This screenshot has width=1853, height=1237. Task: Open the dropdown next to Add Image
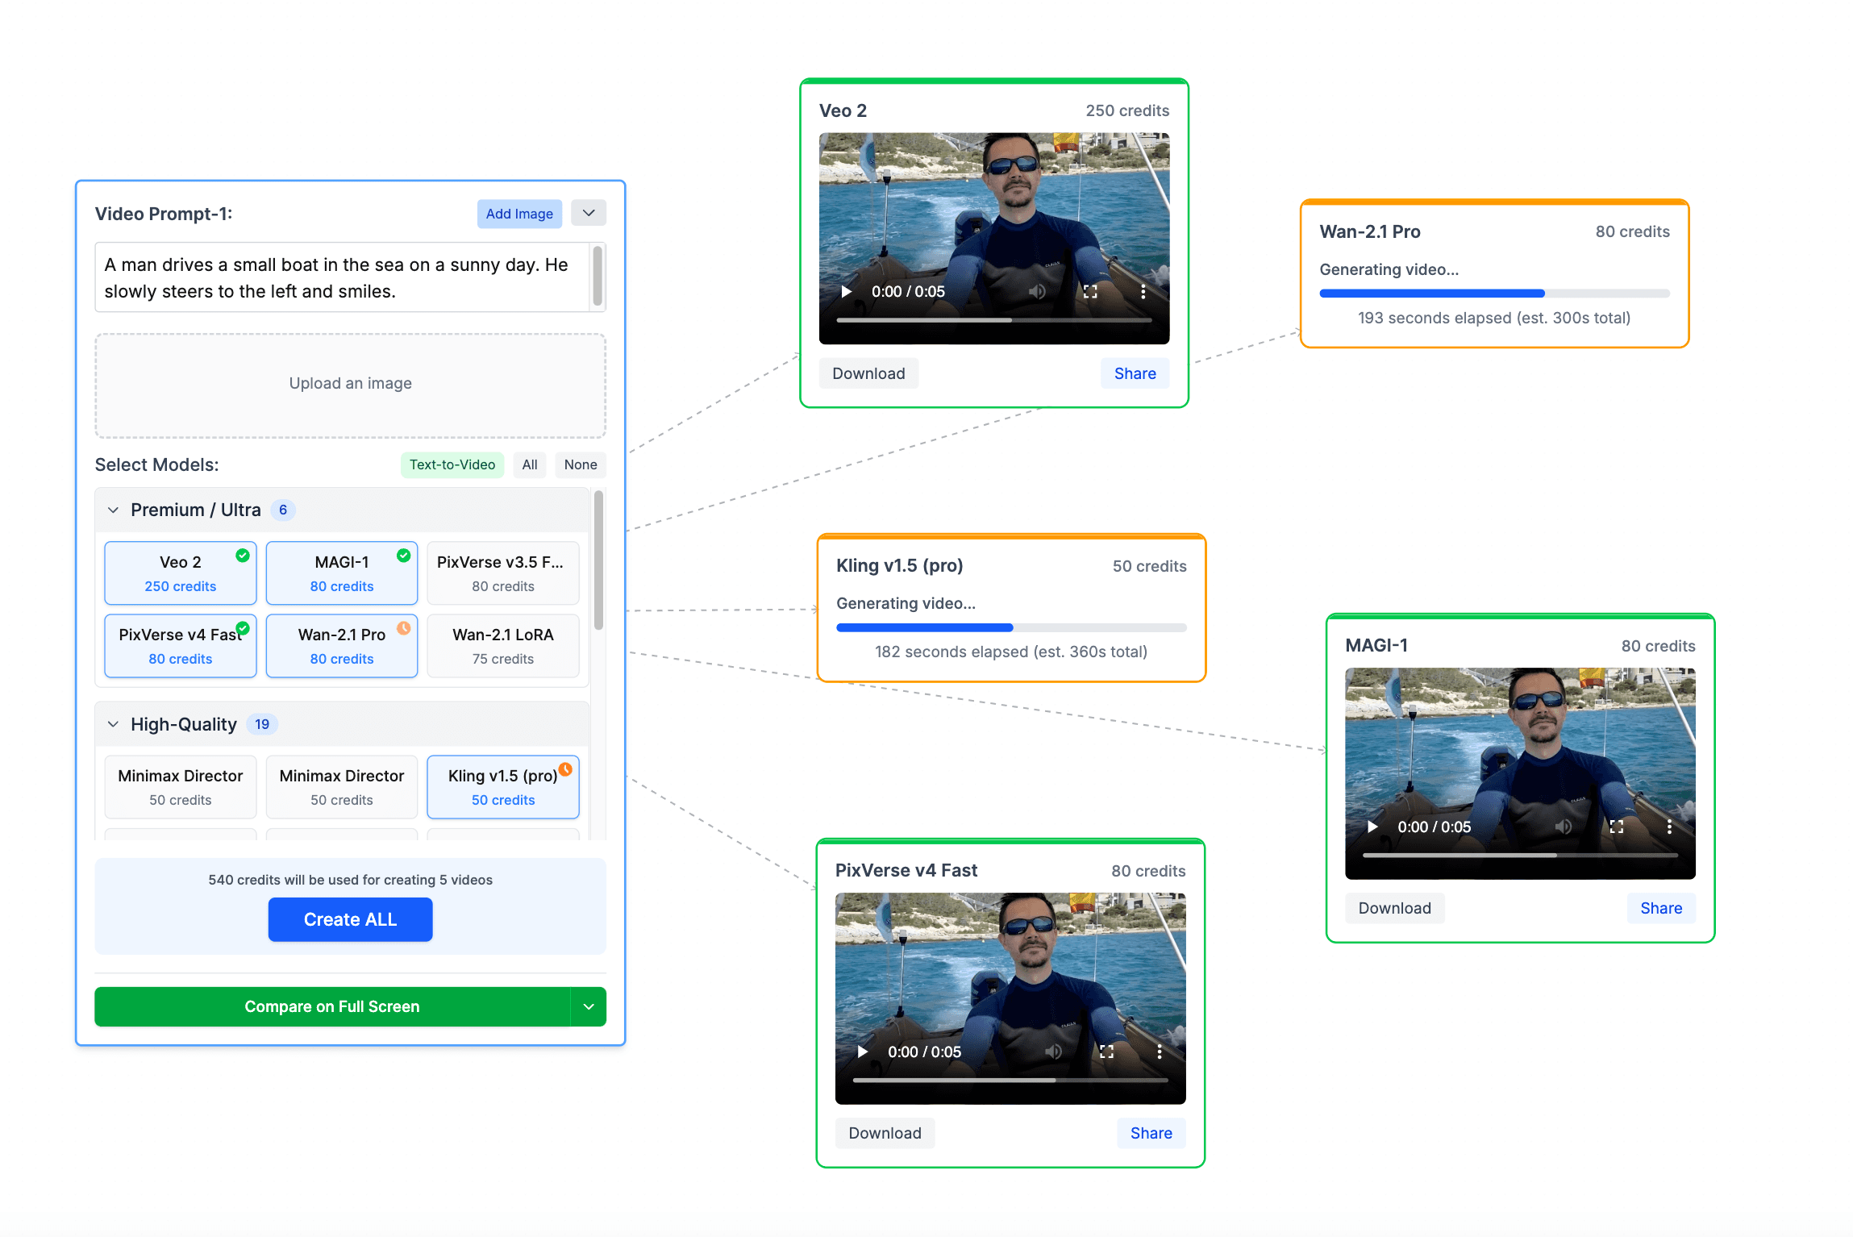click(589, 213)
